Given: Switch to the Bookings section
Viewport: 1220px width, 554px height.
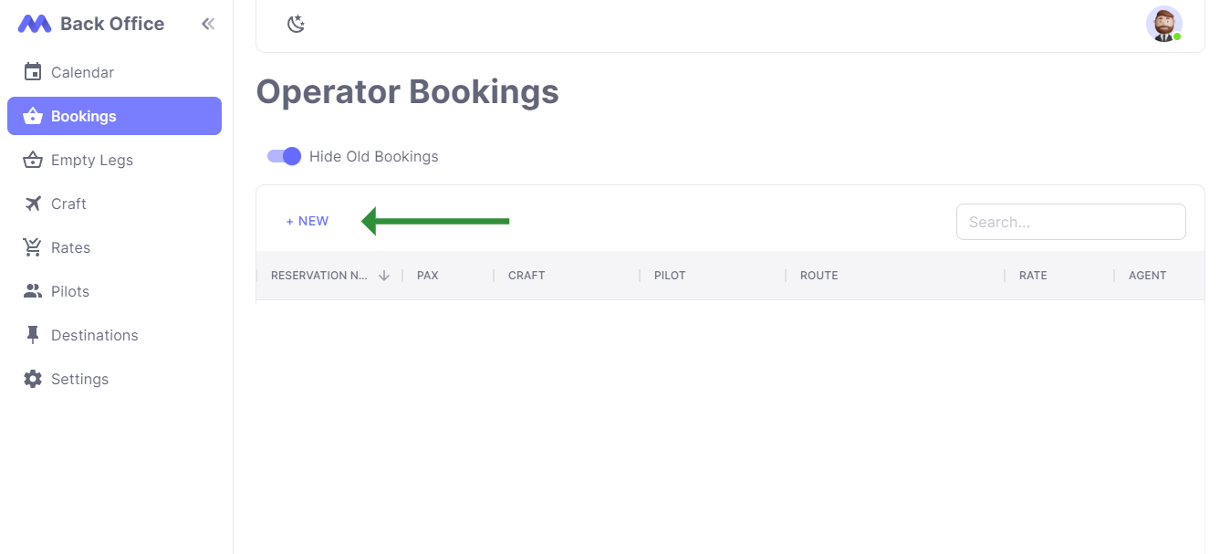Looking at the screenshot, I should [82, 116].
